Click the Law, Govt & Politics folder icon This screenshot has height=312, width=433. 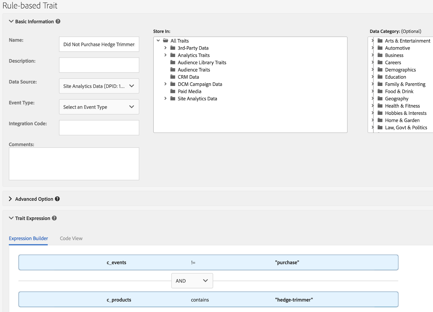pos(380,128)
